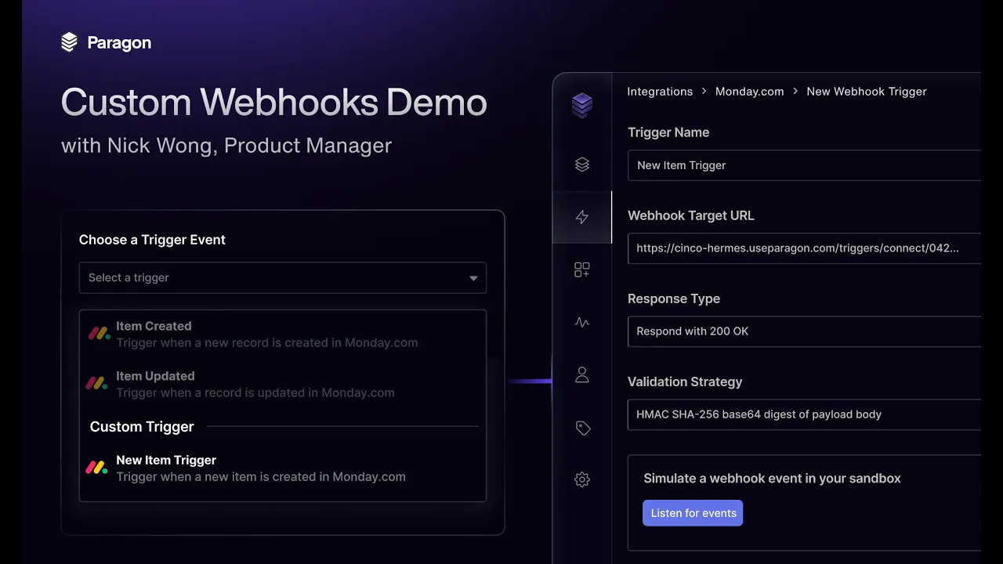Open the activity pulse icon in sidebar
The height and width of the screenshot is (564, 1003).
pyautogui.click(x=582, y=322)
